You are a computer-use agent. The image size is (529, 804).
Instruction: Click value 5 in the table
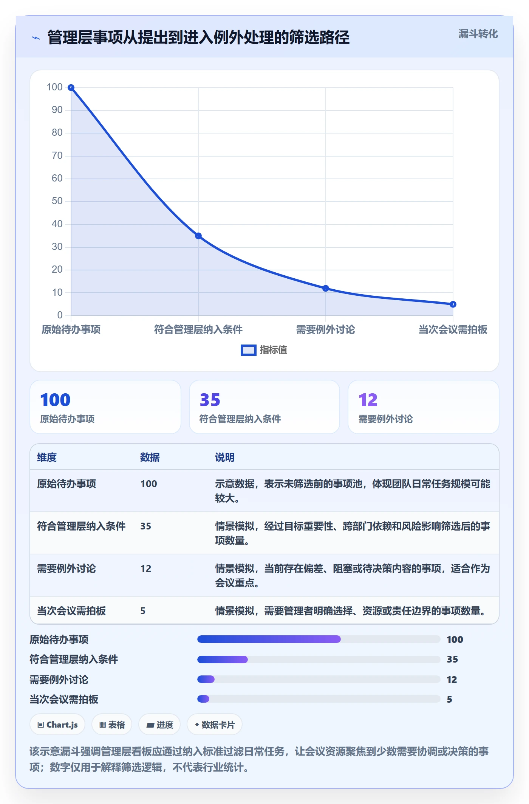pyautogui.click(x=143, y=611)
